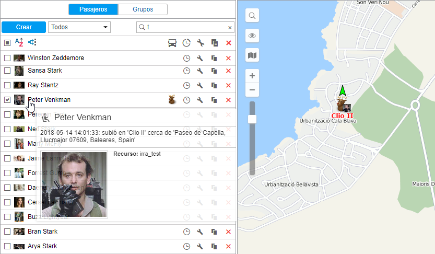Viewport: 435px width, 254px height.
Task: Click the reindeer unit icon in the Peter Venkman row
Action: [172, 100]
